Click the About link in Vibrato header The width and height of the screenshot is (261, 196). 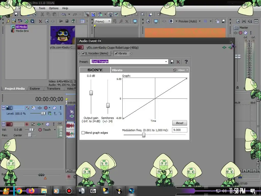tap(181, 70)
